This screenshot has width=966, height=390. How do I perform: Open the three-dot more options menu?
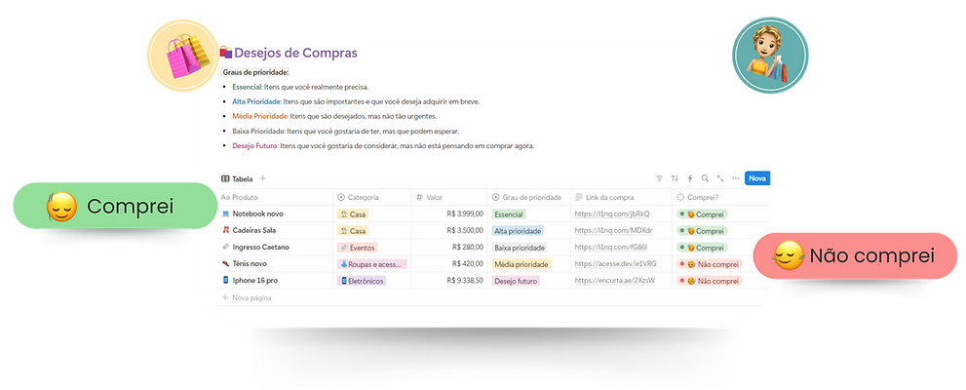pyautogui.click(x=735, y=179)
